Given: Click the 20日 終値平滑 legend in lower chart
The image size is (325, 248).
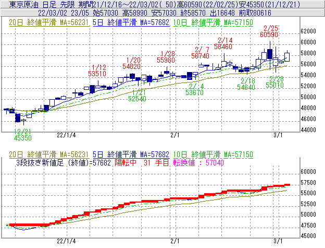Looking at the screenshot, I should click(49, 155).
